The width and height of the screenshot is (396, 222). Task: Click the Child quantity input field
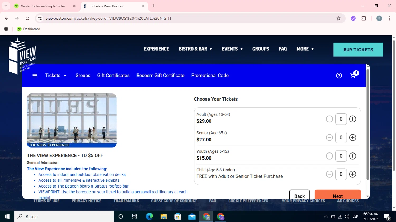click(341, 174)
